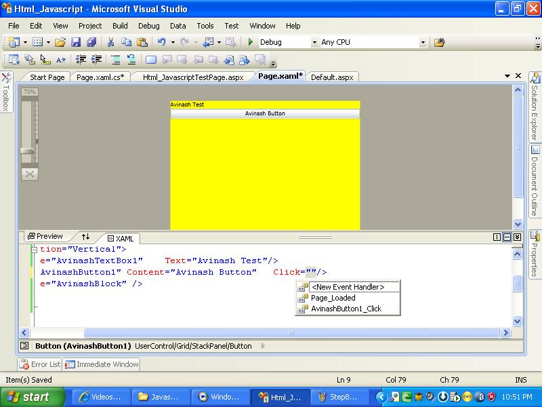Swap the Preview and XAML panes

[85, 237]
